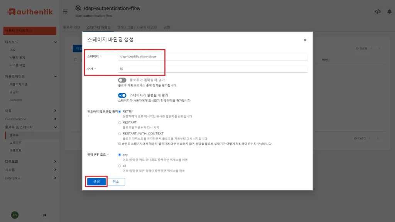This screenshot has height=222, width=395.
Task: Click the sign-out icon at bottom left
Action: (44, 215)
